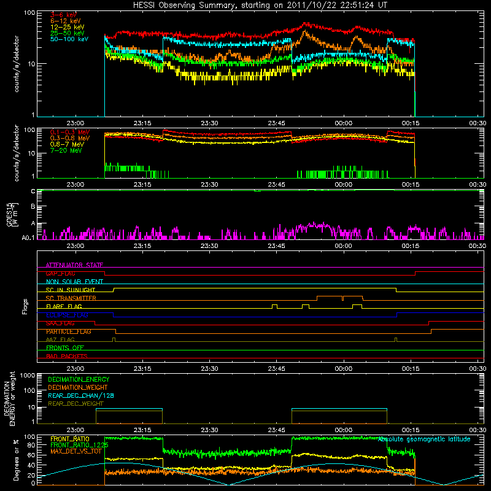Image resolution: width=491 pixels, height=491 pixels.
Task: Click the REAR_DEC_CHAN/128 legend label
Action: tap(81, 395)
